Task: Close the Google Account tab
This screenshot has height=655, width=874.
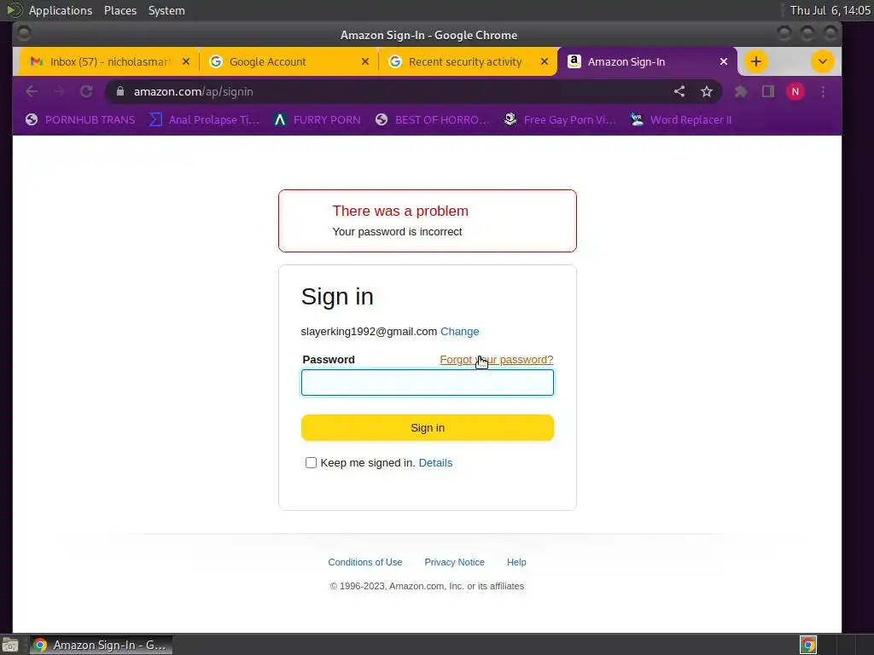Action: 365,61
